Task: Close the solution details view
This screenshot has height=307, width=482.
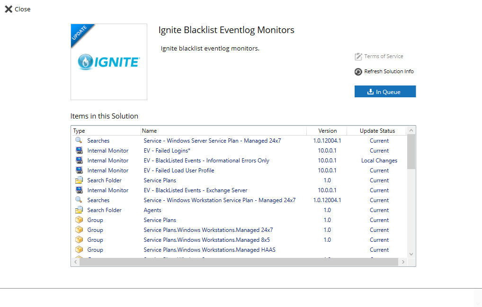Action: tap(18, 9)
